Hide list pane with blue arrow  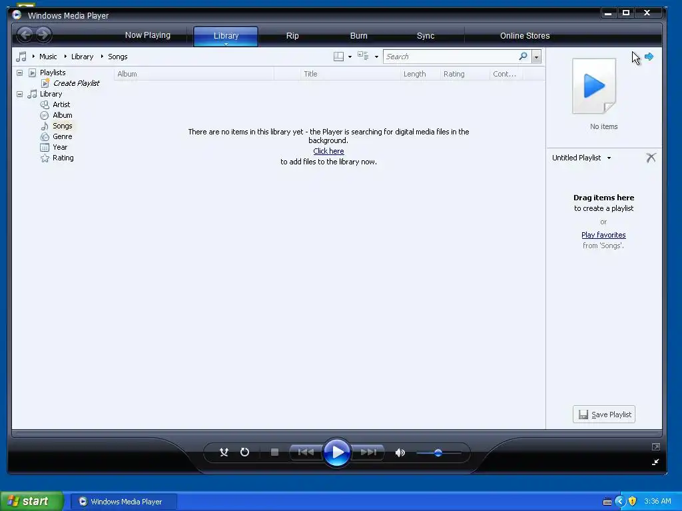pos(649,57)
